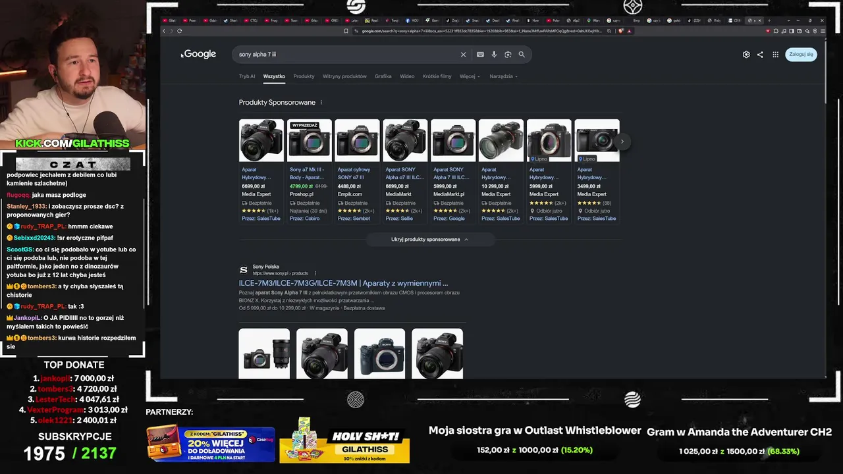Open the Aparat cyfrowy SONY α7 III link
This screenshot has height=474, width=843.
pyautogui.click(x=354, y=173)
